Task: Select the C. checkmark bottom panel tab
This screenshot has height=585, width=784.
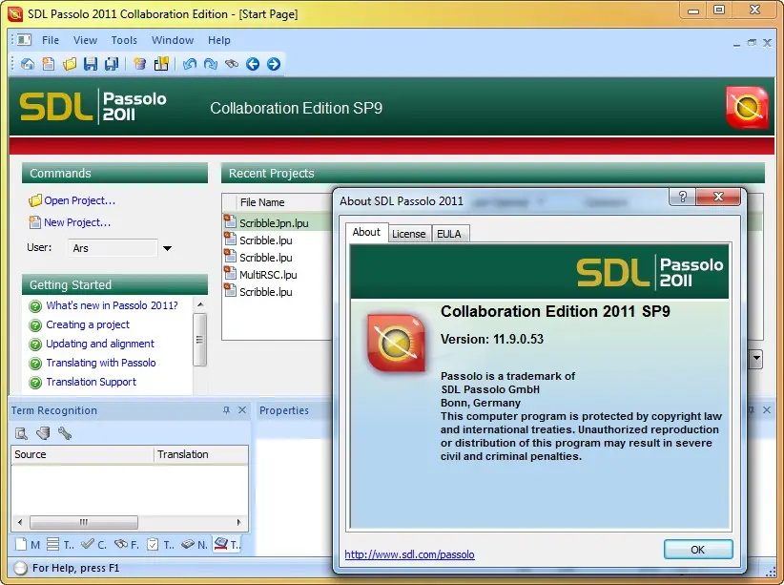Action: click(x=94, y=545)
